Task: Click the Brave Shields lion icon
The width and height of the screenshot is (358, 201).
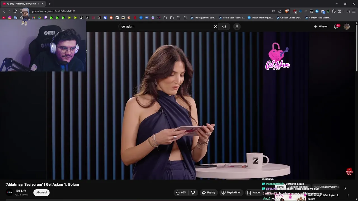Action: [286, 11]
